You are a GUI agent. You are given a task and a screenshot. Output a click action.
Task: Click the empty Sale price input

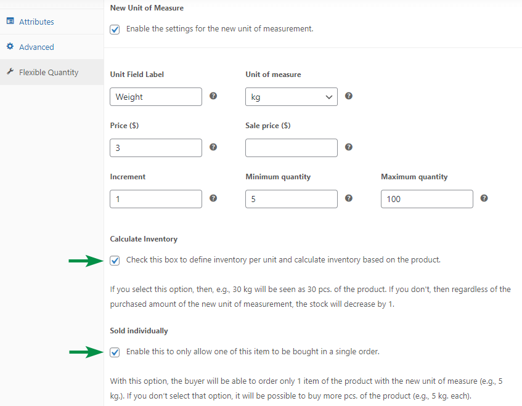pos(292,148)
